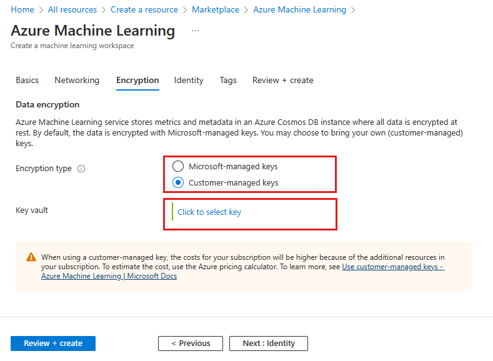Select Microsoft-managed keys radio button

[178, 167]
